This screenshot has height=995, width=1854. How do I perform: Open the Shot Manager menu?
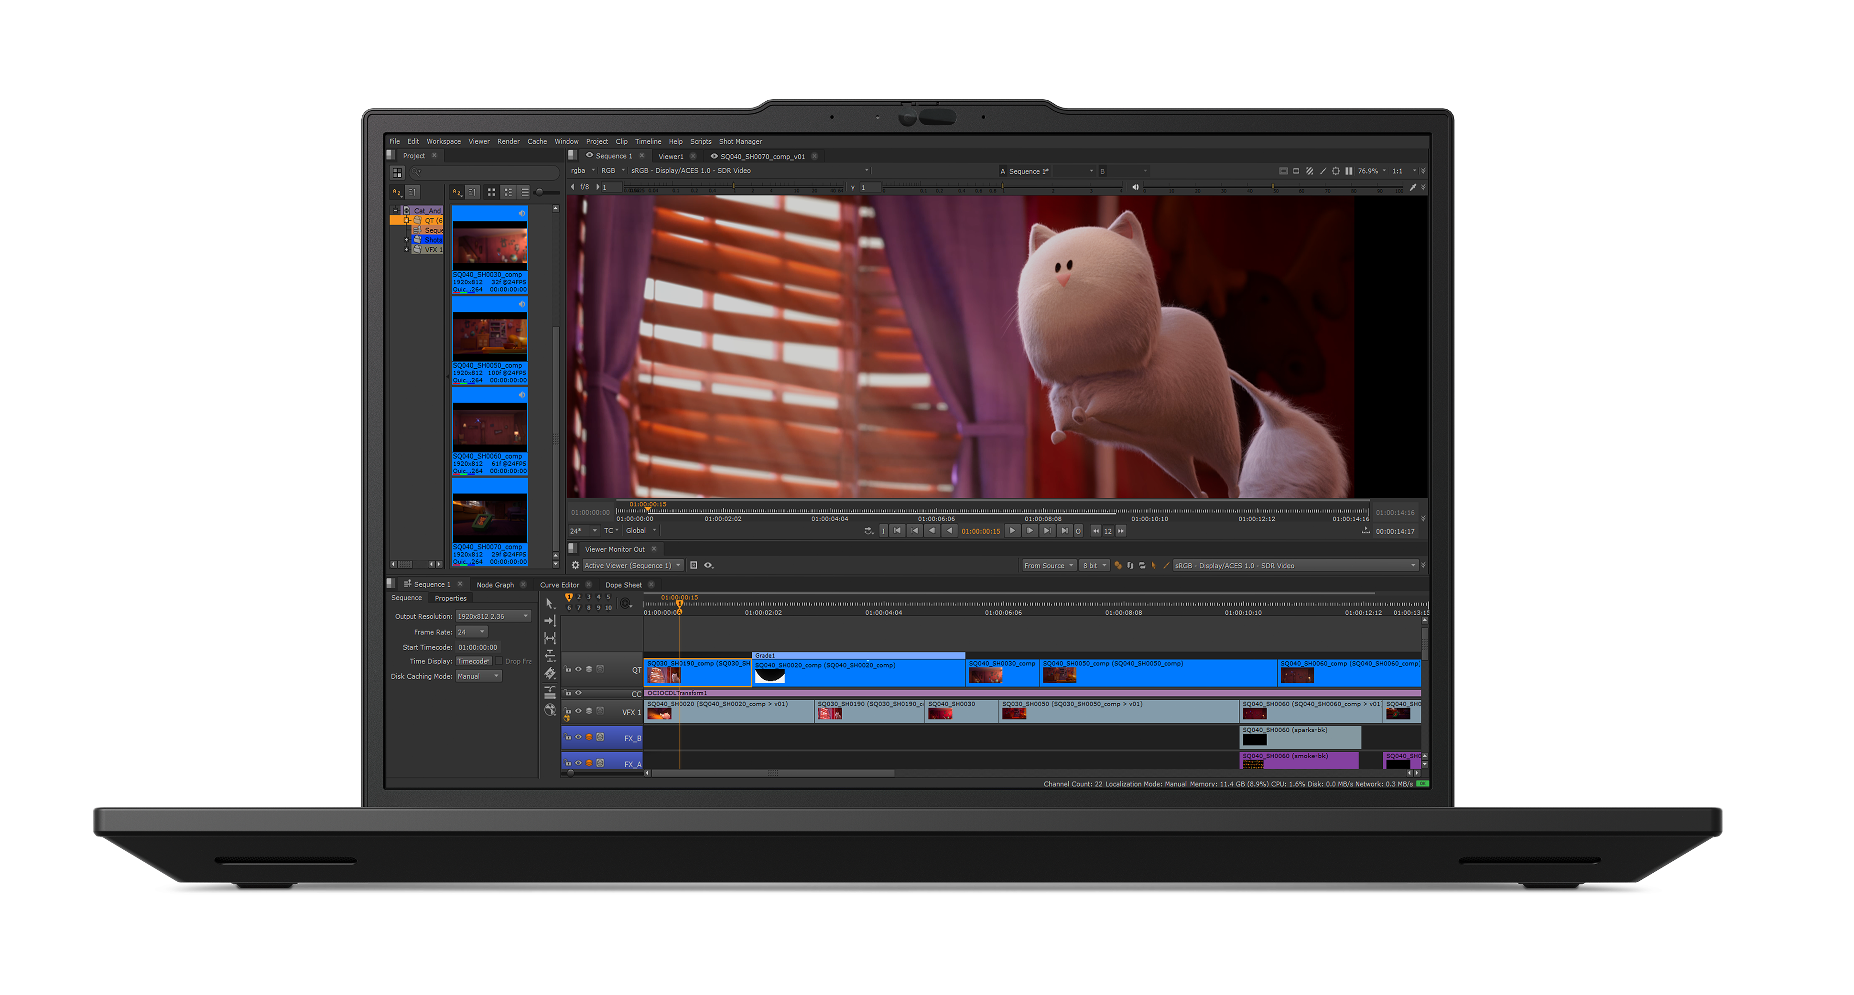pyautogui.click(x=740, y=142)
